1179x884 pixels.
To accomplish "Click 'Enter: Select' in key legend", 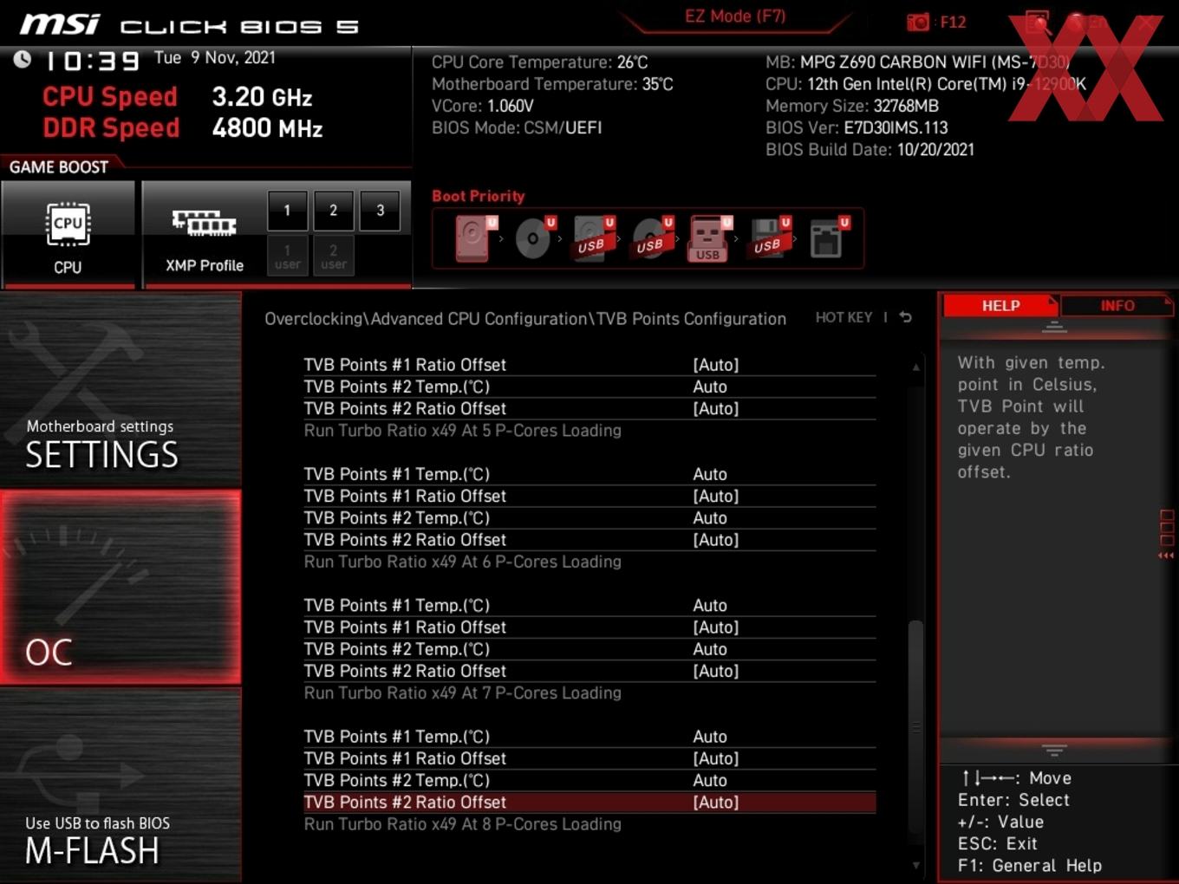I will pos(1013,800).
